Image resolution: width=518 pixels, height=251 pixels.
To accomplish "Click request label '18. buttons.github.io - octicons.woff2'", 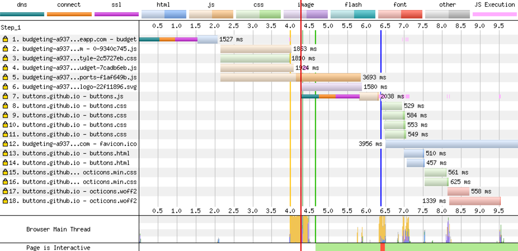I will 73,201.
